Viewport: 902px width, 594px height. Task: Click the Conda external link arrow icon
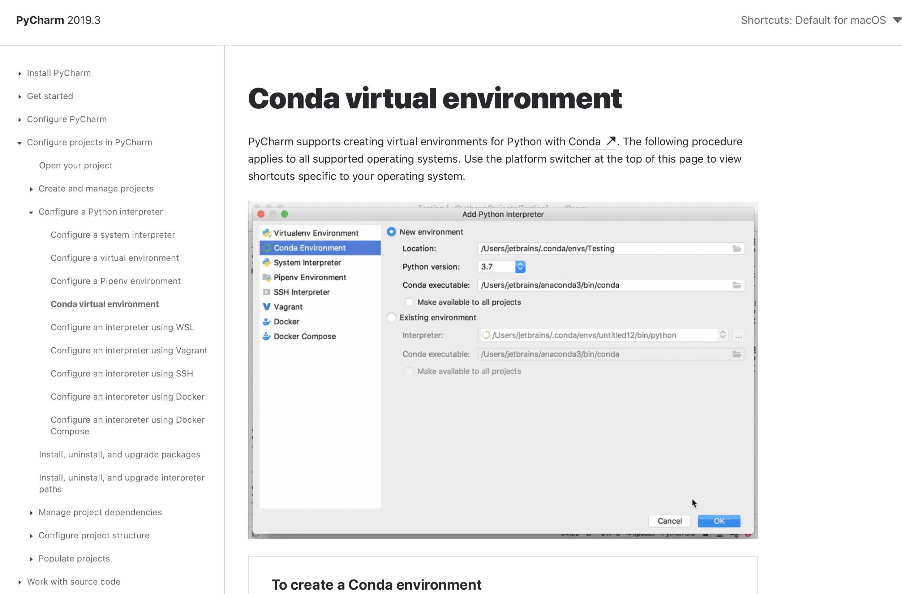(x=611, y=141)
